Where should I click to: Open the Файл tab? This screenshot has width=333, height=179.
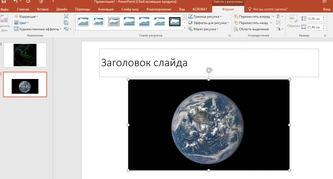click(x=4, y=9)
